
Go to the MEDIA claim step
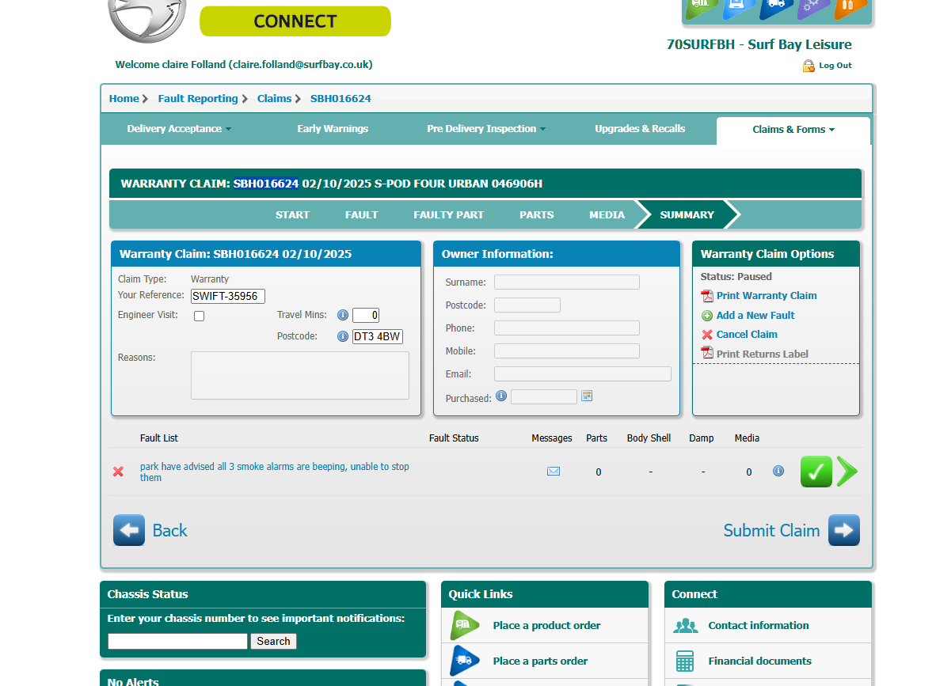tap(607, 214)
